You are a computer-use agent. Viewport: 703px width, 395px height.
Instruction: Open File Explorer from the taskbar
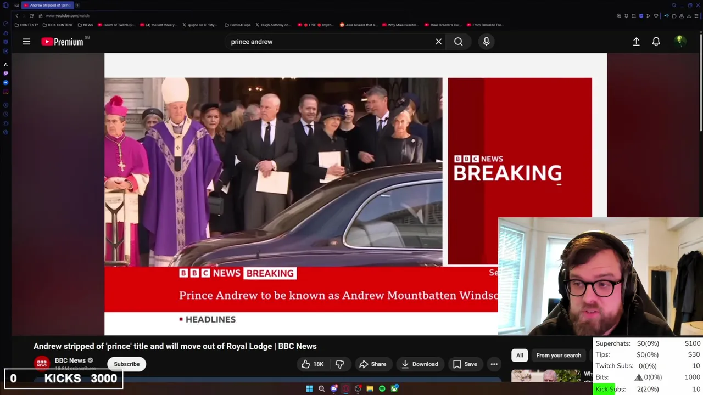(x=370, y=389)
